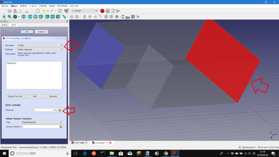Click the cut scissors icon
Screen dimensions: 279x157
pyautogui.click(x=27, y=11)
